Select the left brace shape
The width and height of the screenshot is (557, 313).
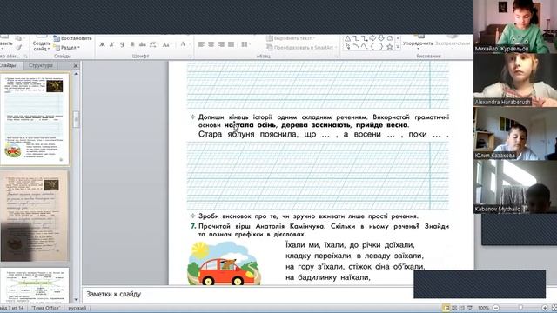pyautogui.click(x=372, y=46)
